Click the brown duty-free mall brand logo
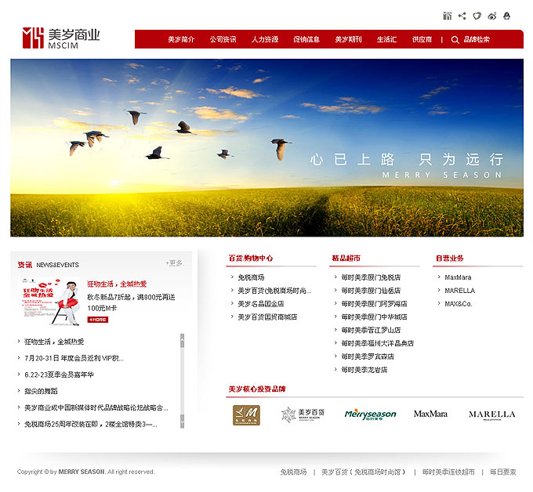The width and height of the screenshot is (533, 492). [245, 414]
